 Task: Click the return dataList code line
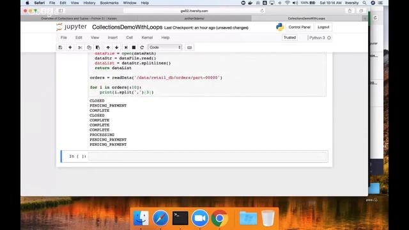pyautogui.click(x=113, y=68)
